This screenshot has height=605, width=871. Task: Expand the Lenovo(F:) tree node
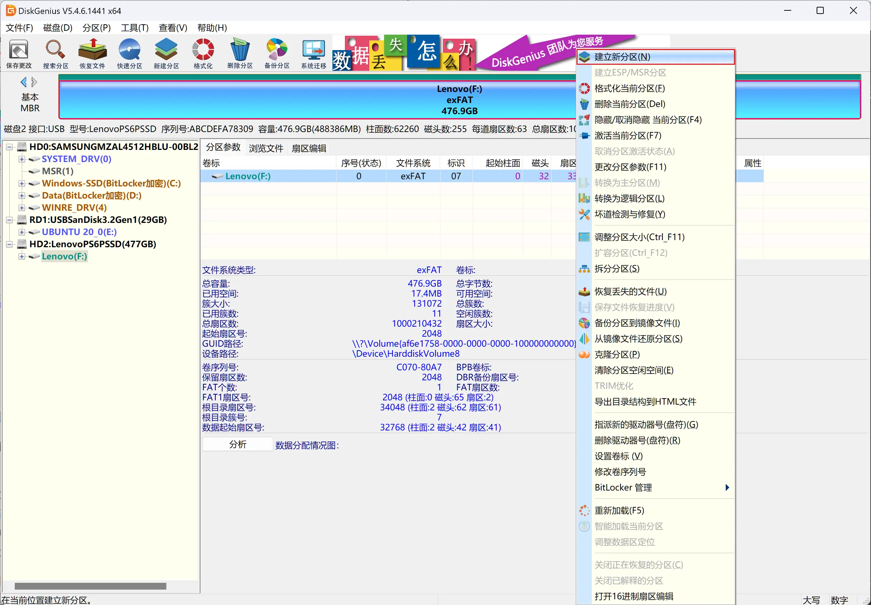[21, 256]
